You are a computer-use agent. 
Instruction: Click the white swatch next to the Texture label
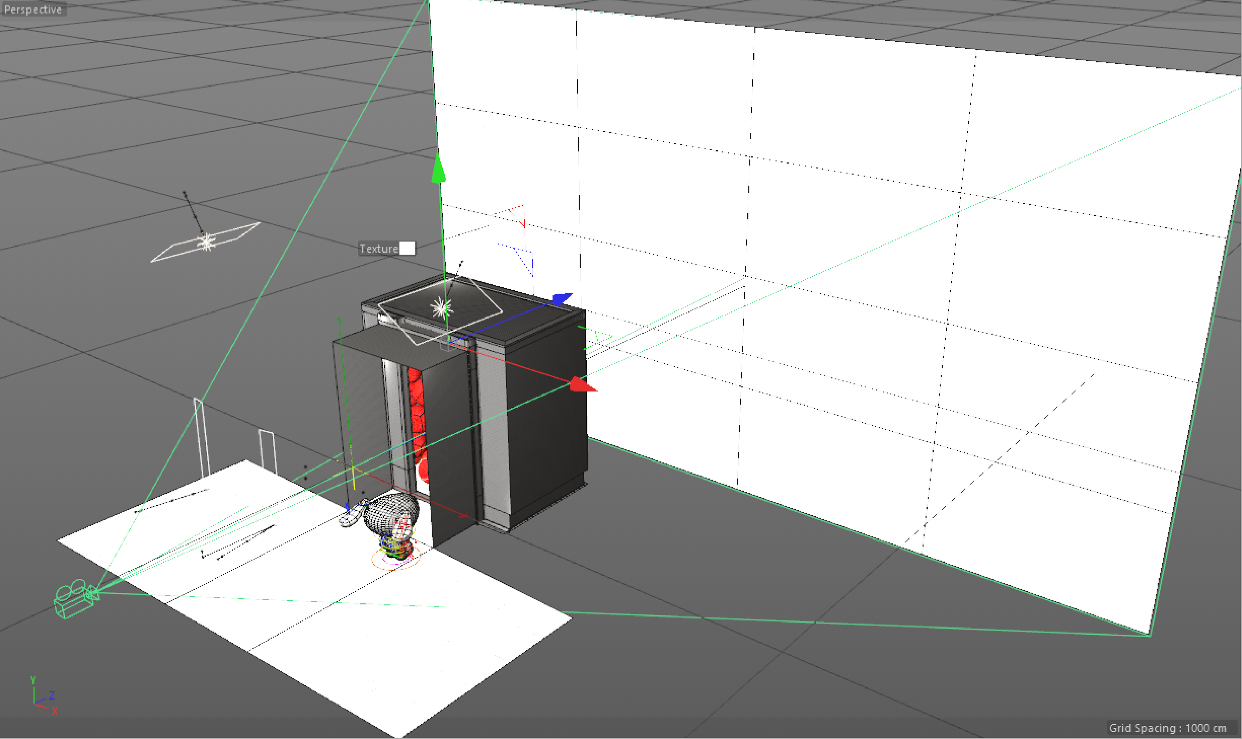pyautogui.click(x=407, y=248)
